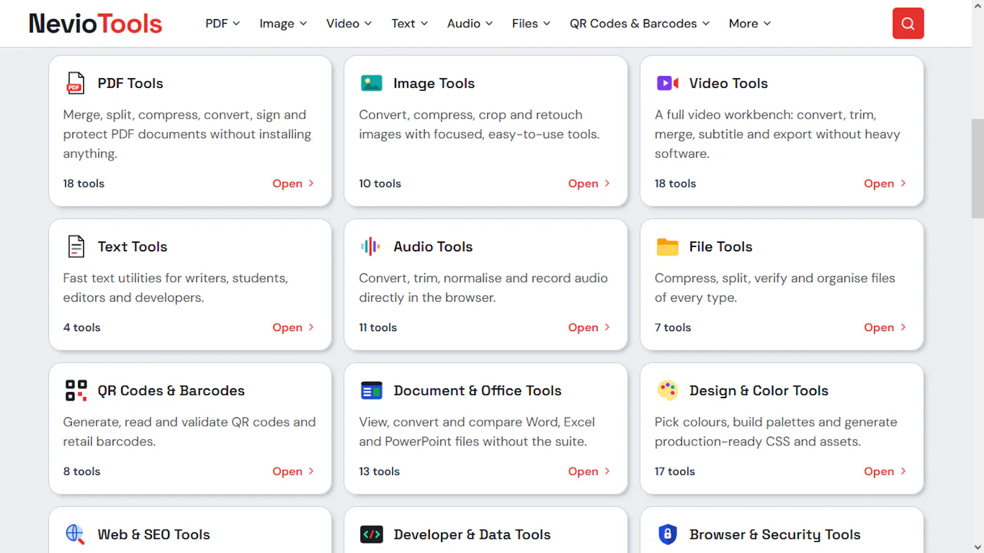Open the QR Codes & Barcodes category link
This screenshot has width=984, height=553.
coord(293,471)
